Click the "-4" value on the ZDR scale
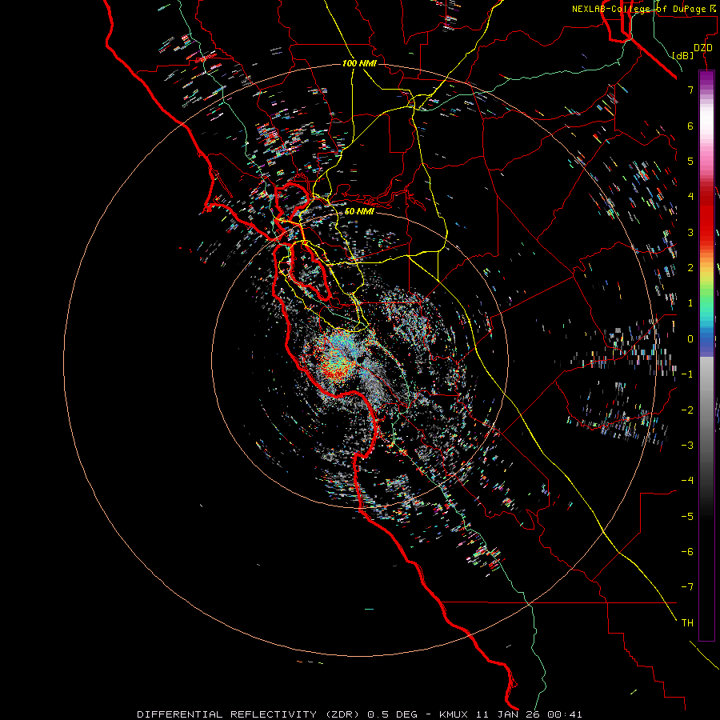 click(687, 481)
